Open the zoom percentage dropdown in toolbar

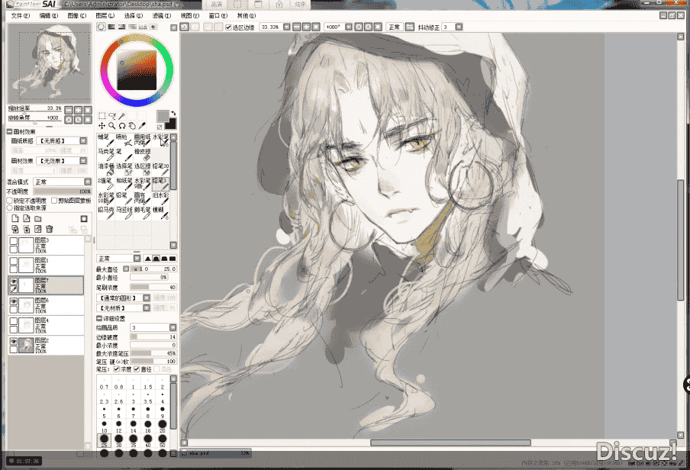click(x=287, y=27)
